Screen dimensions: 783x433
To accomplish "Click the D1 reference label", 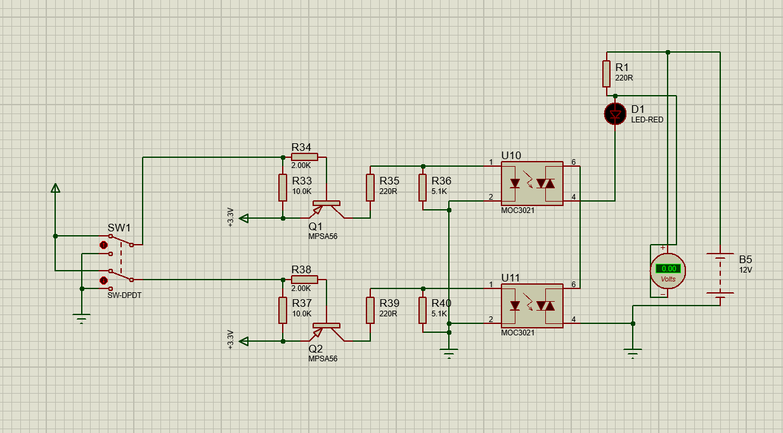I will 637,110.
